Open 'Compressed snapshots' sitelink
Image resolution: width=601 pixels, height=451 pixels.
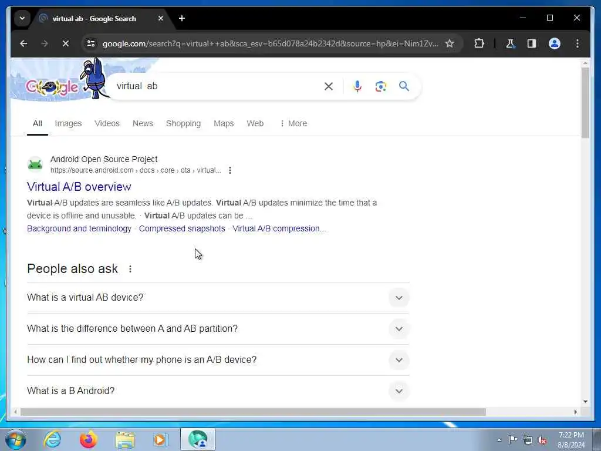coord(182,228)
